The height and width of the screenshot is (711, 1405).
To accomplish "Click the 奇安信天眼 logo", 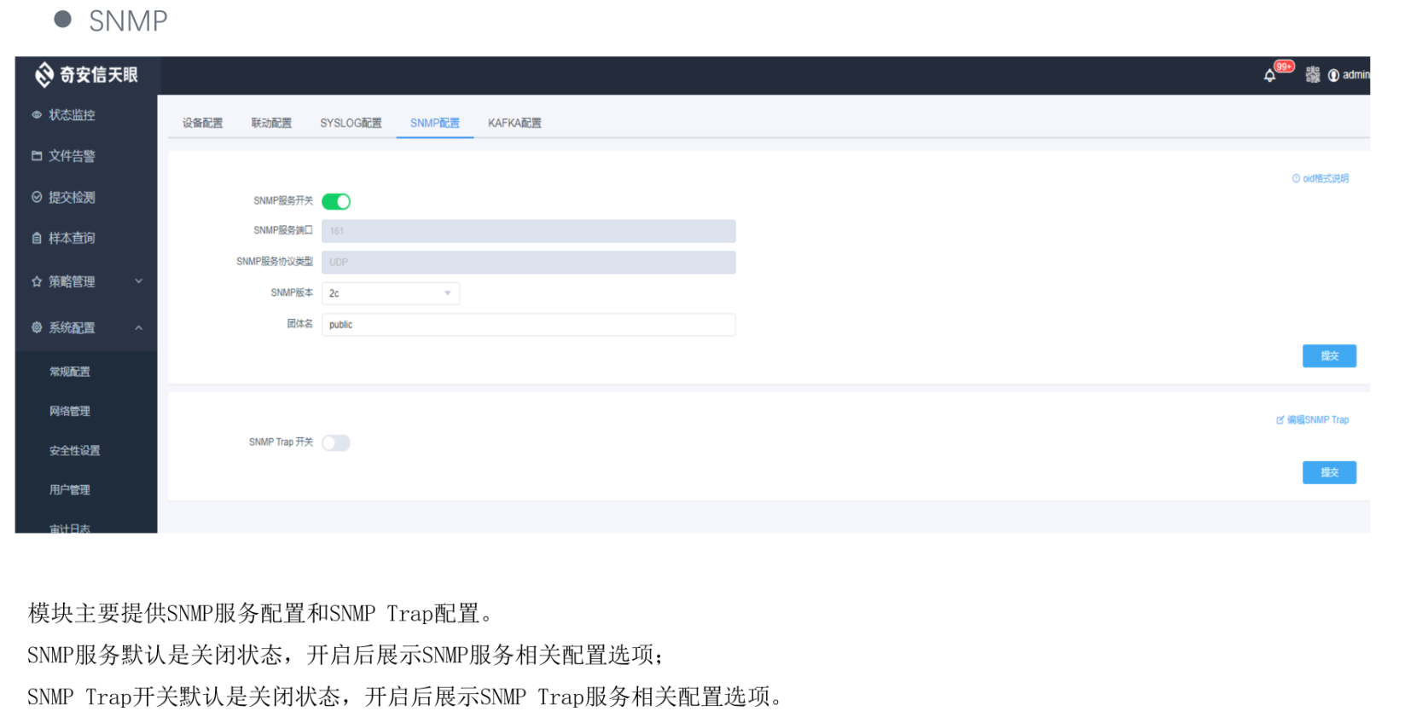I will [x=86, y=75].
